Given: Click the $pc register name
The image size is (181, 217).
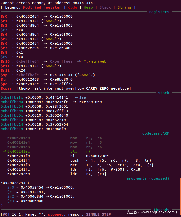Looking at the screenshot, I should click(4, 84).
